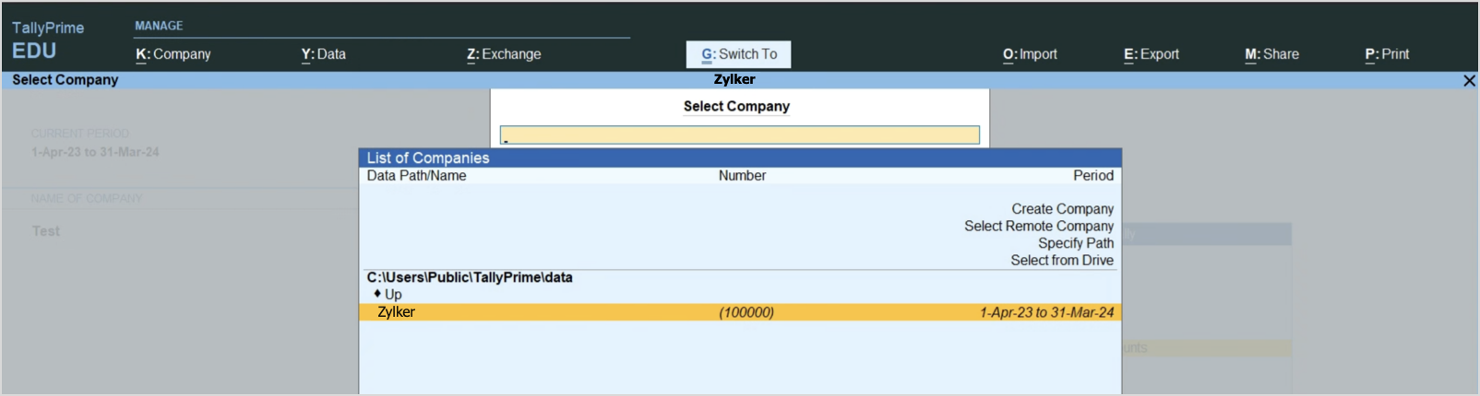This screenshot has height=396, width=1480.
Task: Open the K: Company menu
Action: pyautogui.click(x=173, y=54)
